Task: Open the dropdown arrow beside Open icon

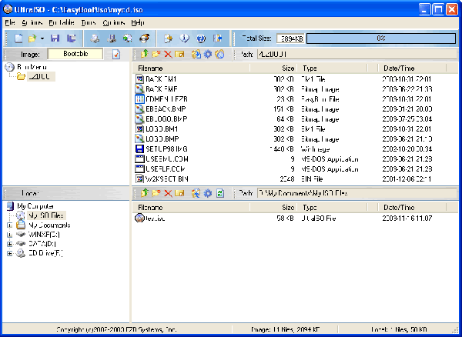Action: [x=43, y=38]
